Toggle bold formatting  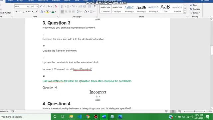tap(16, 12)
